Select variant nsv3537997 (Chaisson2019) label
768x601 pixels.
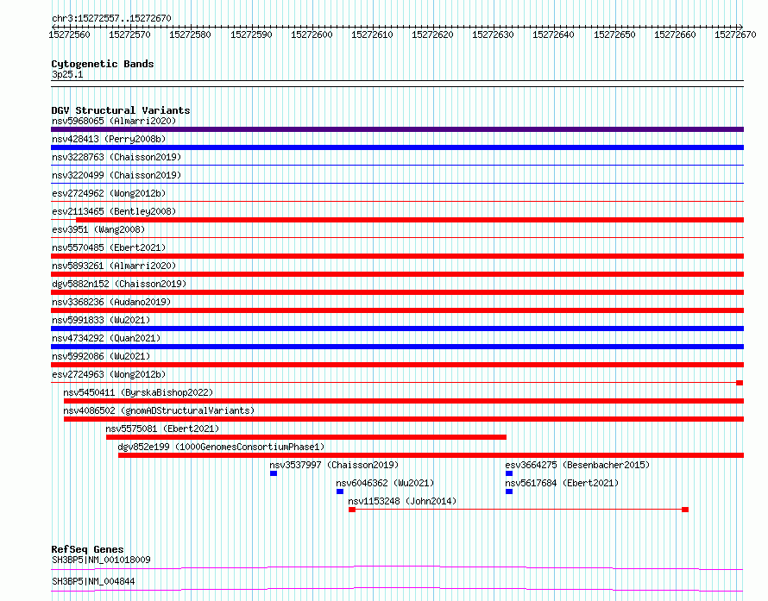click(334, 465)
